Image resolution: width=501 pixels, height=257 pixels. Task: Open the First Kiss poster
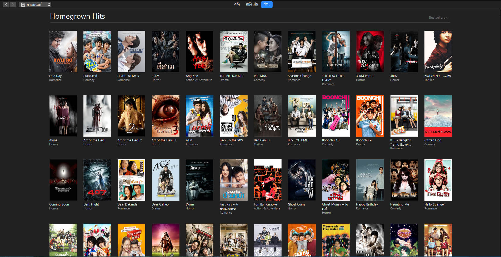click(x=234, y=180)
